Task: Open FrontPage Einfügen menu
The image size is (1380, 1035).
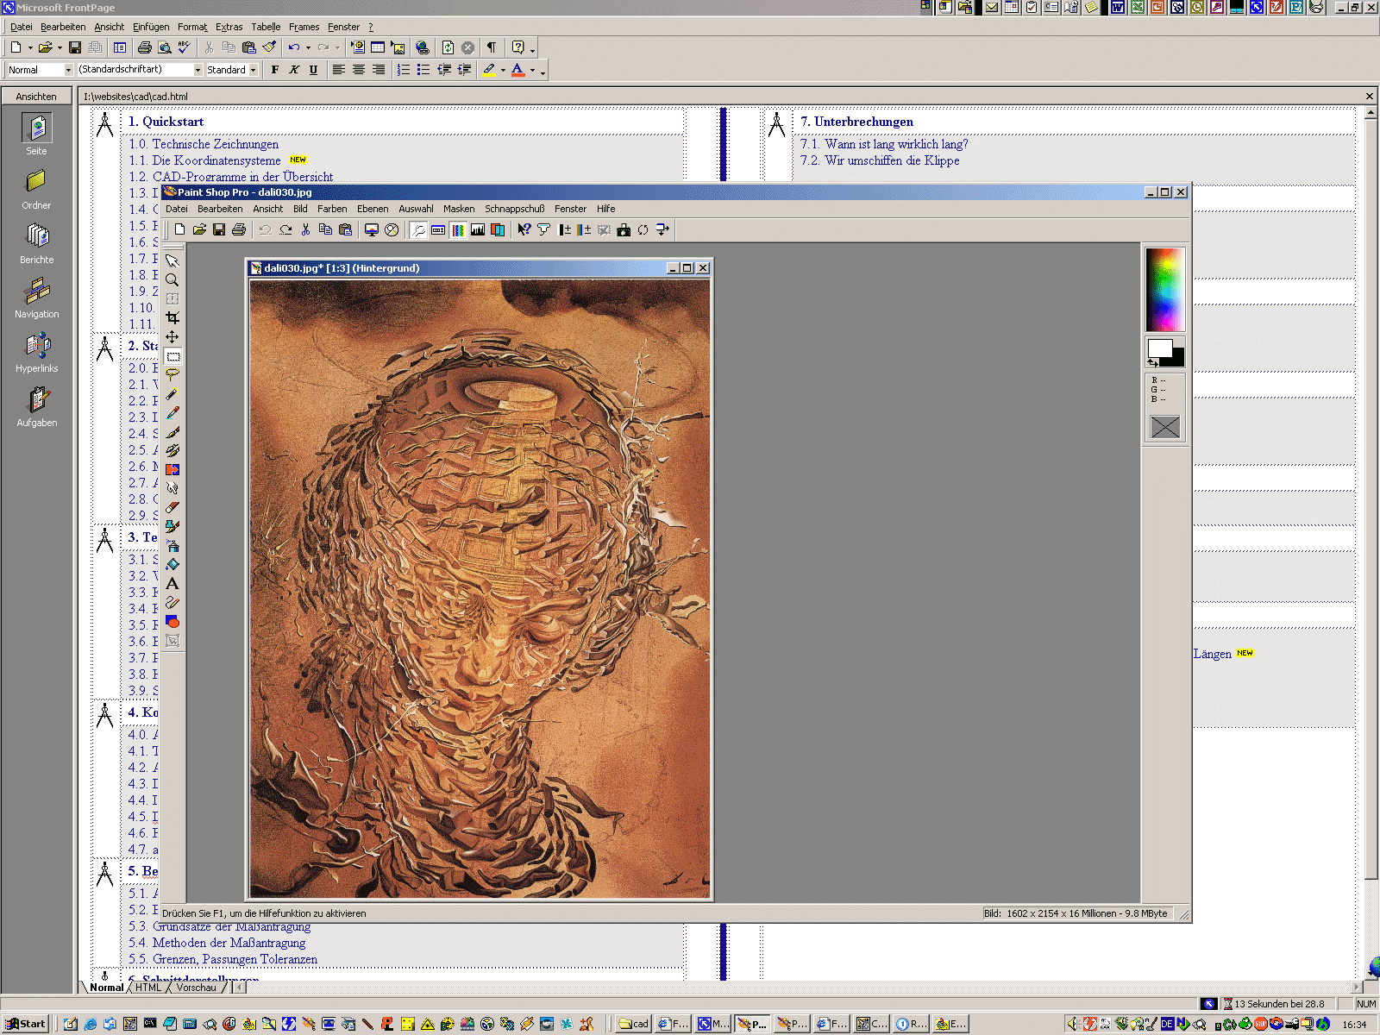Action: tap(151, 27)
